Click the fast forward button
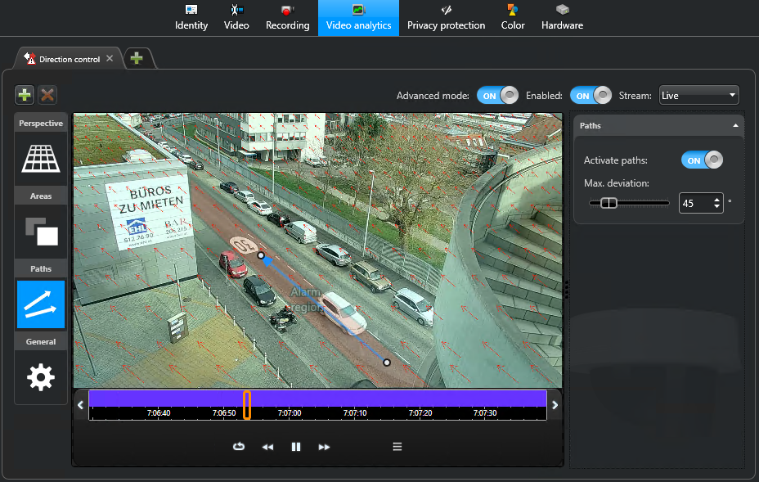 pyautogui.click(x=324, y=447)
